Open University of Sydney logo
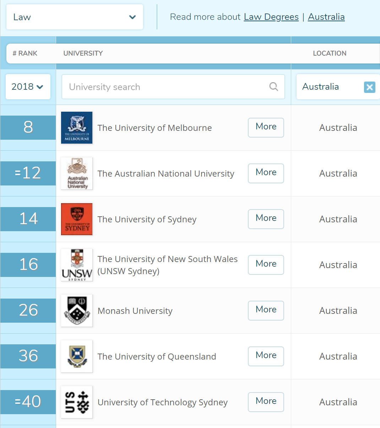Image resolution: width=380 pixels, height=428 pixels. pyautogui.click(x=77, y=219)
